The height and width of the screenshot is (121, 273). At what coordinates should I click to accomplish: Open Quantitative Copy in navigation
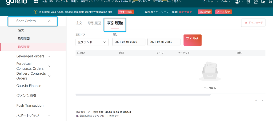coord(125,1)
